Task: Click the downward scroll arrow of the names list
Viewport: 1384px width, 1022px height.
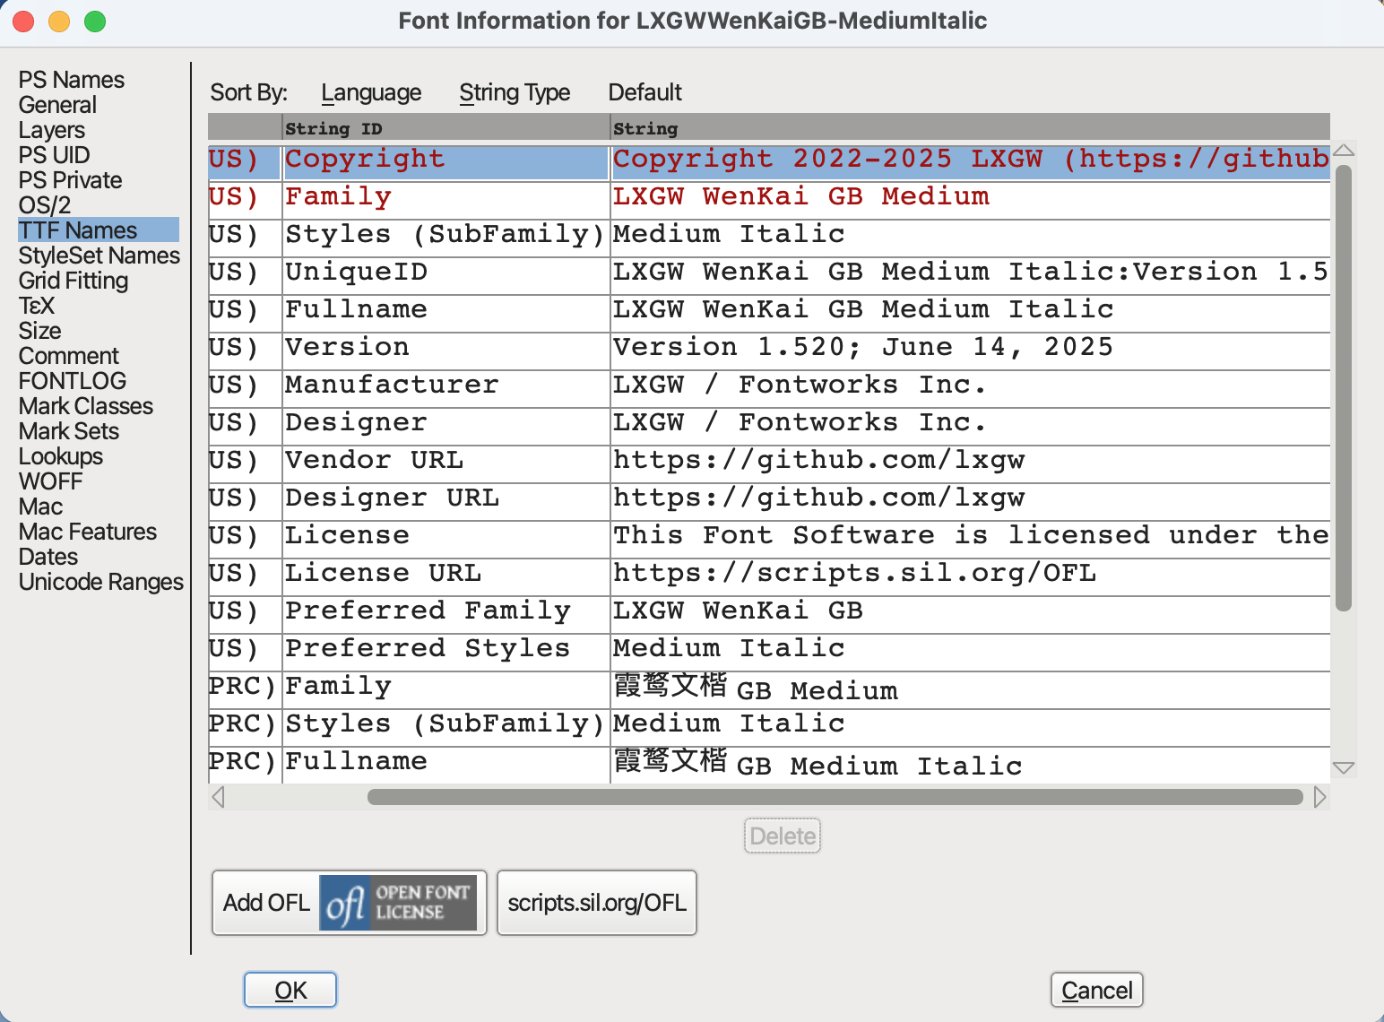Action: (x=1344, y=768)
